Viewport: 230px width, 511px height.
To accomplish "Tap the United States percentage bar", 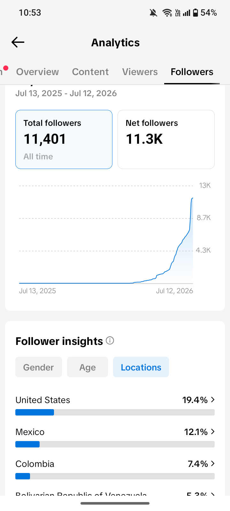I will (115, 412).
